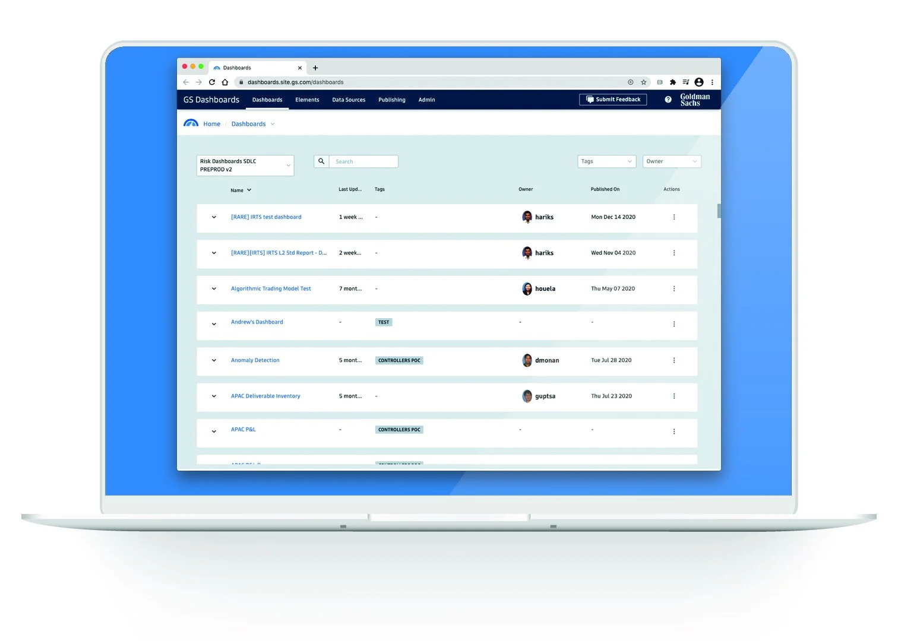The height and width of the screenshot is (641, 898).
Task: Switch to the Data Sources section
Action: (349, 100)
